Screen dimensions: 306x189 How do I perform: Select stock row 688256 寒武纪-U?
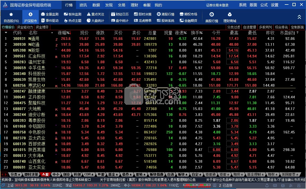(x=153, y=86)
